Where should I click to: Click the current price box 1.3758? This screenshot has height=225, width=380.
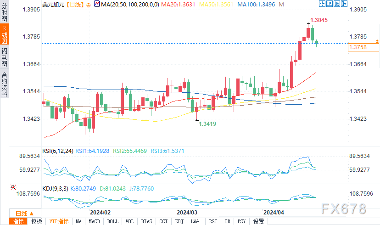(363, 47)
